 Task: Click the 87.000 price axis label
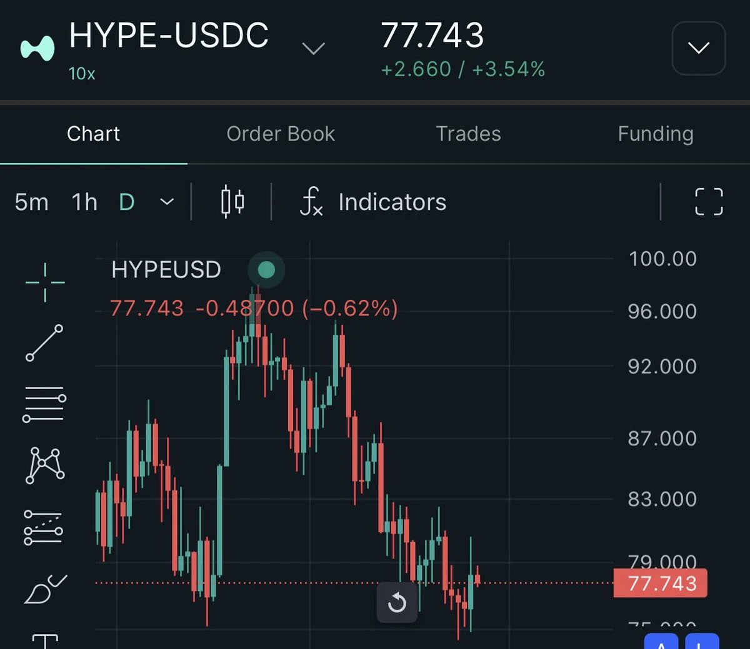click(x=662, y=438)
